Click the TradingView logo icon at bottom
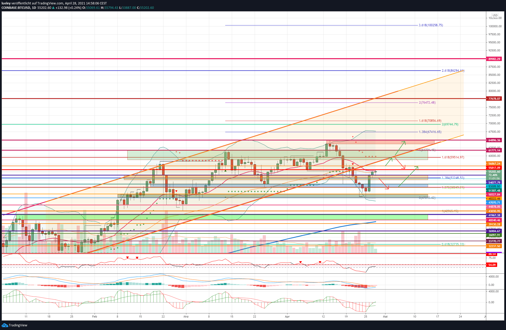The height and width of the screenshot is (330, 506). [4, 325]
